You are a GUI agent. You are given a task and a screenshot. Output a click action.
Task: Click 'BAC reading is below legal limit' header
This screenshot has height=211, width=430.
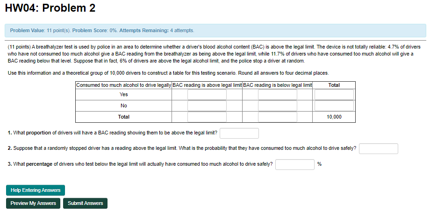pos(278,85)
